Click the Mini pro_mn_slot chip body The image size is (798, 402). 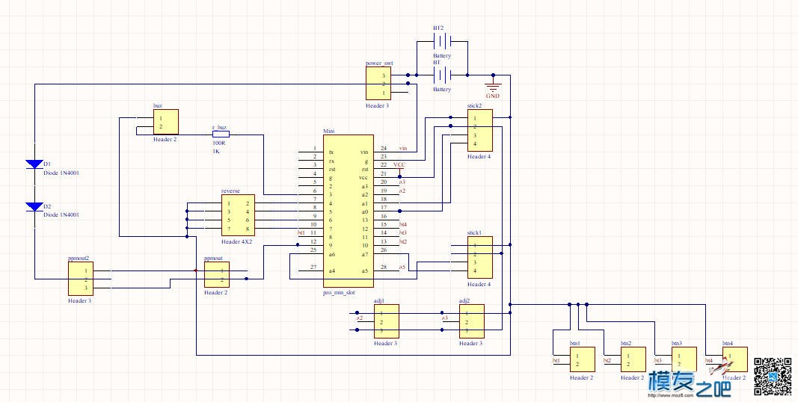coord(348,212)
